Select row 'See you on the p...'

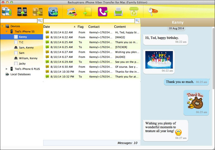click(92, 62)
